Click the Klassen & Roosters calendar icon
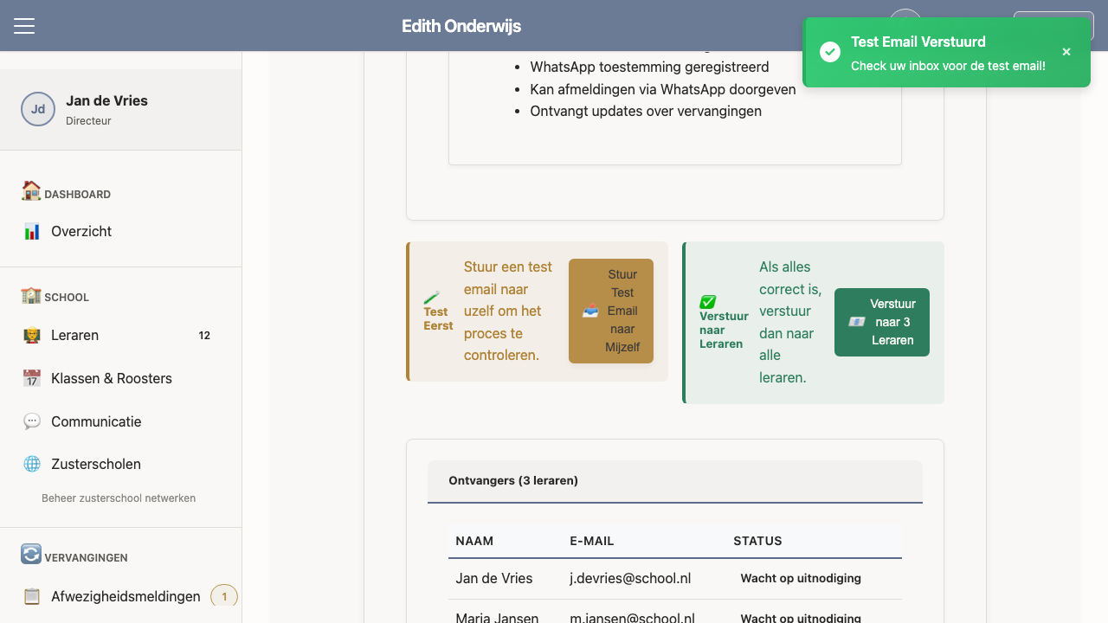 click(32, 378)
